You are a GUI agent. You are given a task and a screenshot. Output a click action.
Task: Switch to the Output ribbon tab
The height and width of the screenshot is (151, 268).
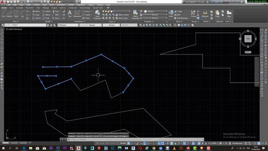point(54,8)
